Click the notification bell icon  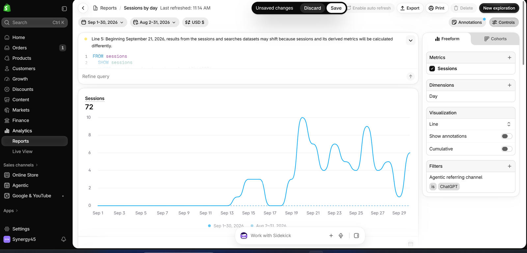click(x=64, y=239)
